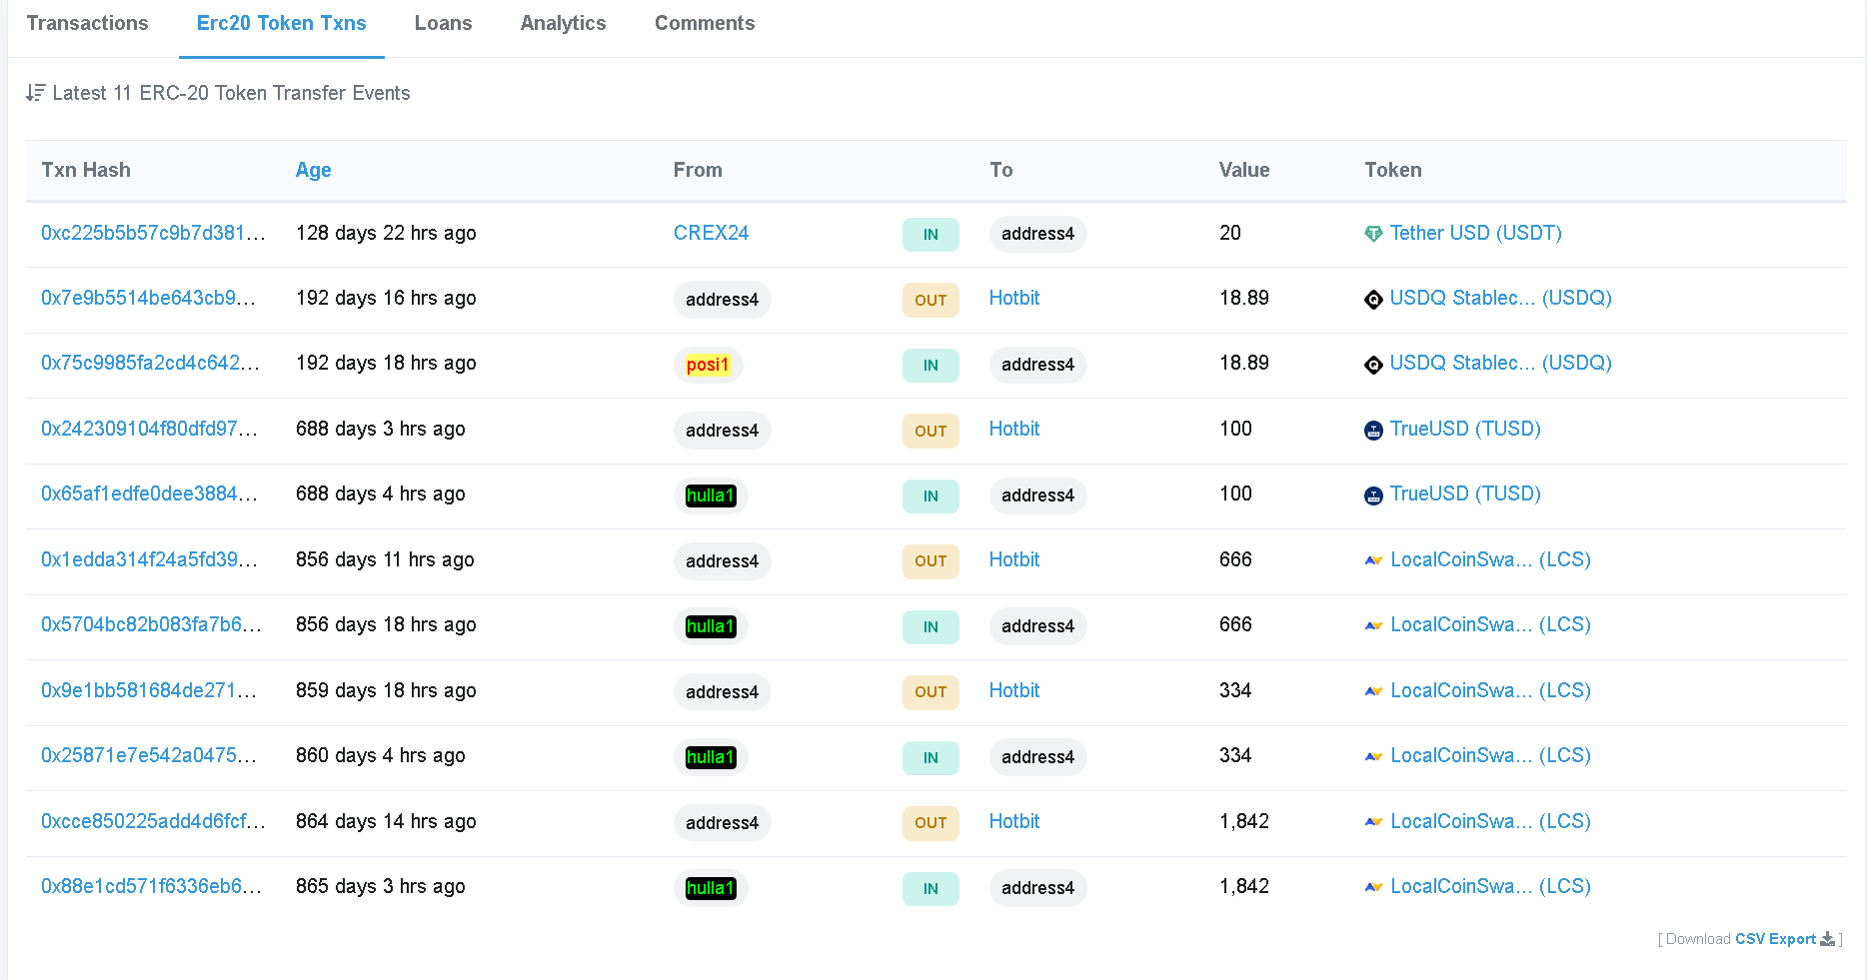
Task: Click the posi1 address tag
Action: coord(708,365)
